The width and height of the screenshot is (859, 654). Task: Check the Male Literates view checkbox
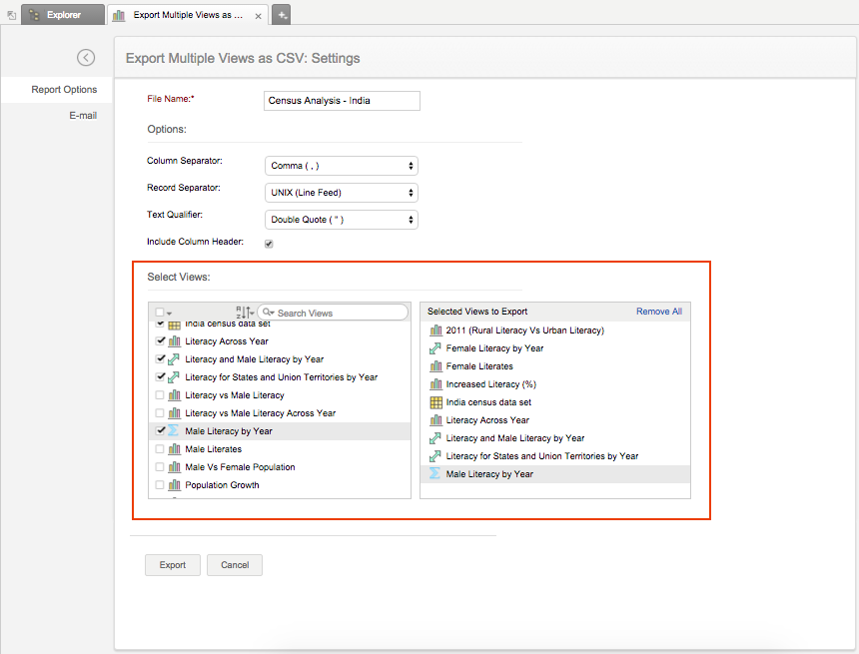click(x=160, y=449)
